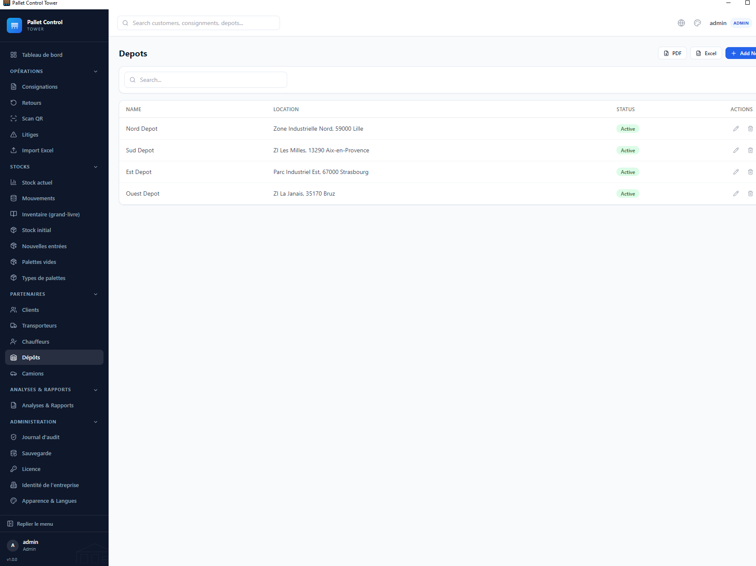Navigate to Litiges
The height and width of the screenshot is (566, 756).
coord(54,134)
